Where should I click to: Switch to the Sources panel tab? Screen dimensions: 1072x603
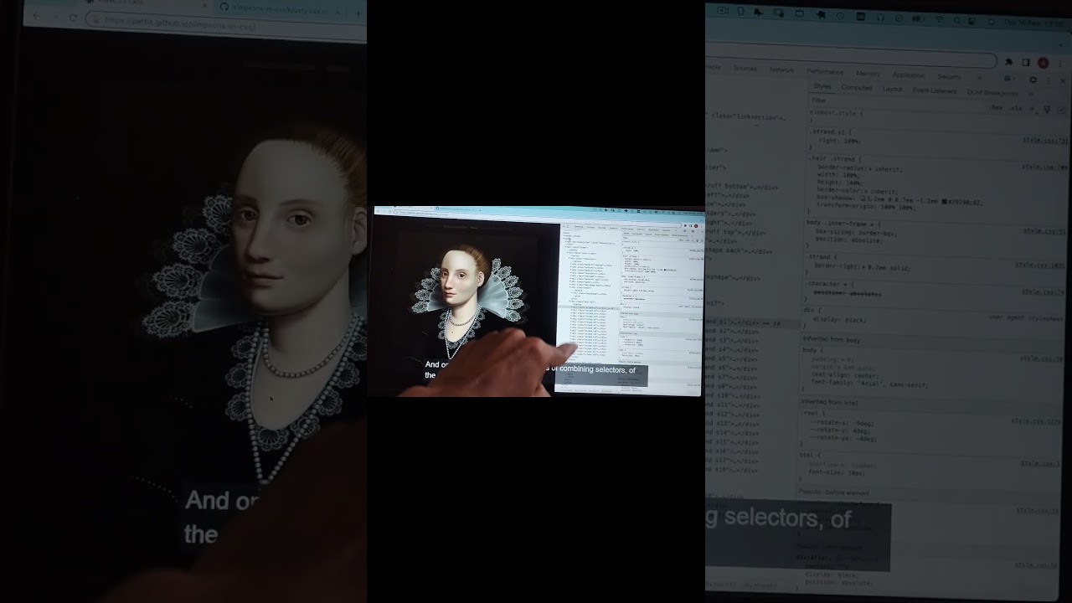(x=745, y=69)
